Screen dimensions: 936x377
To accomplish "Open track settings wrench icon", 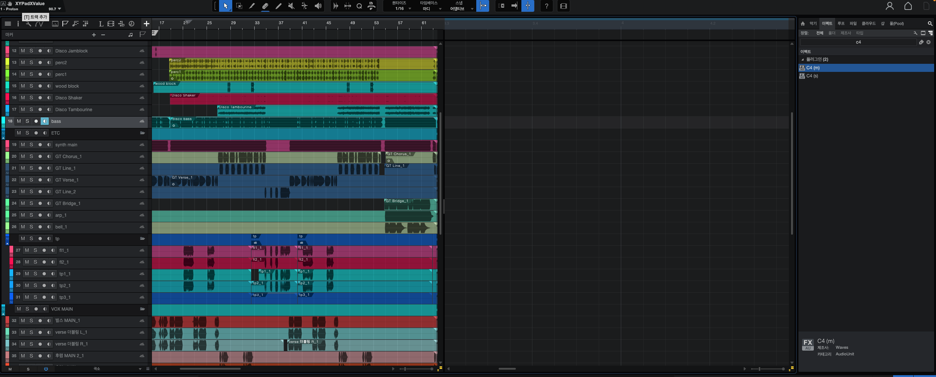I will point(28,24).
